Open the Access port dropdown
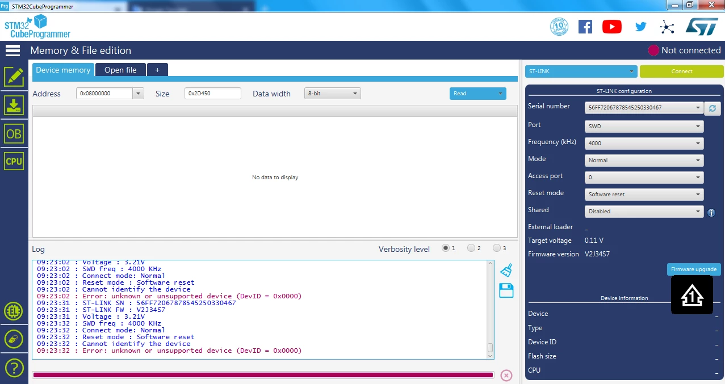 click(x=644, y=178)
